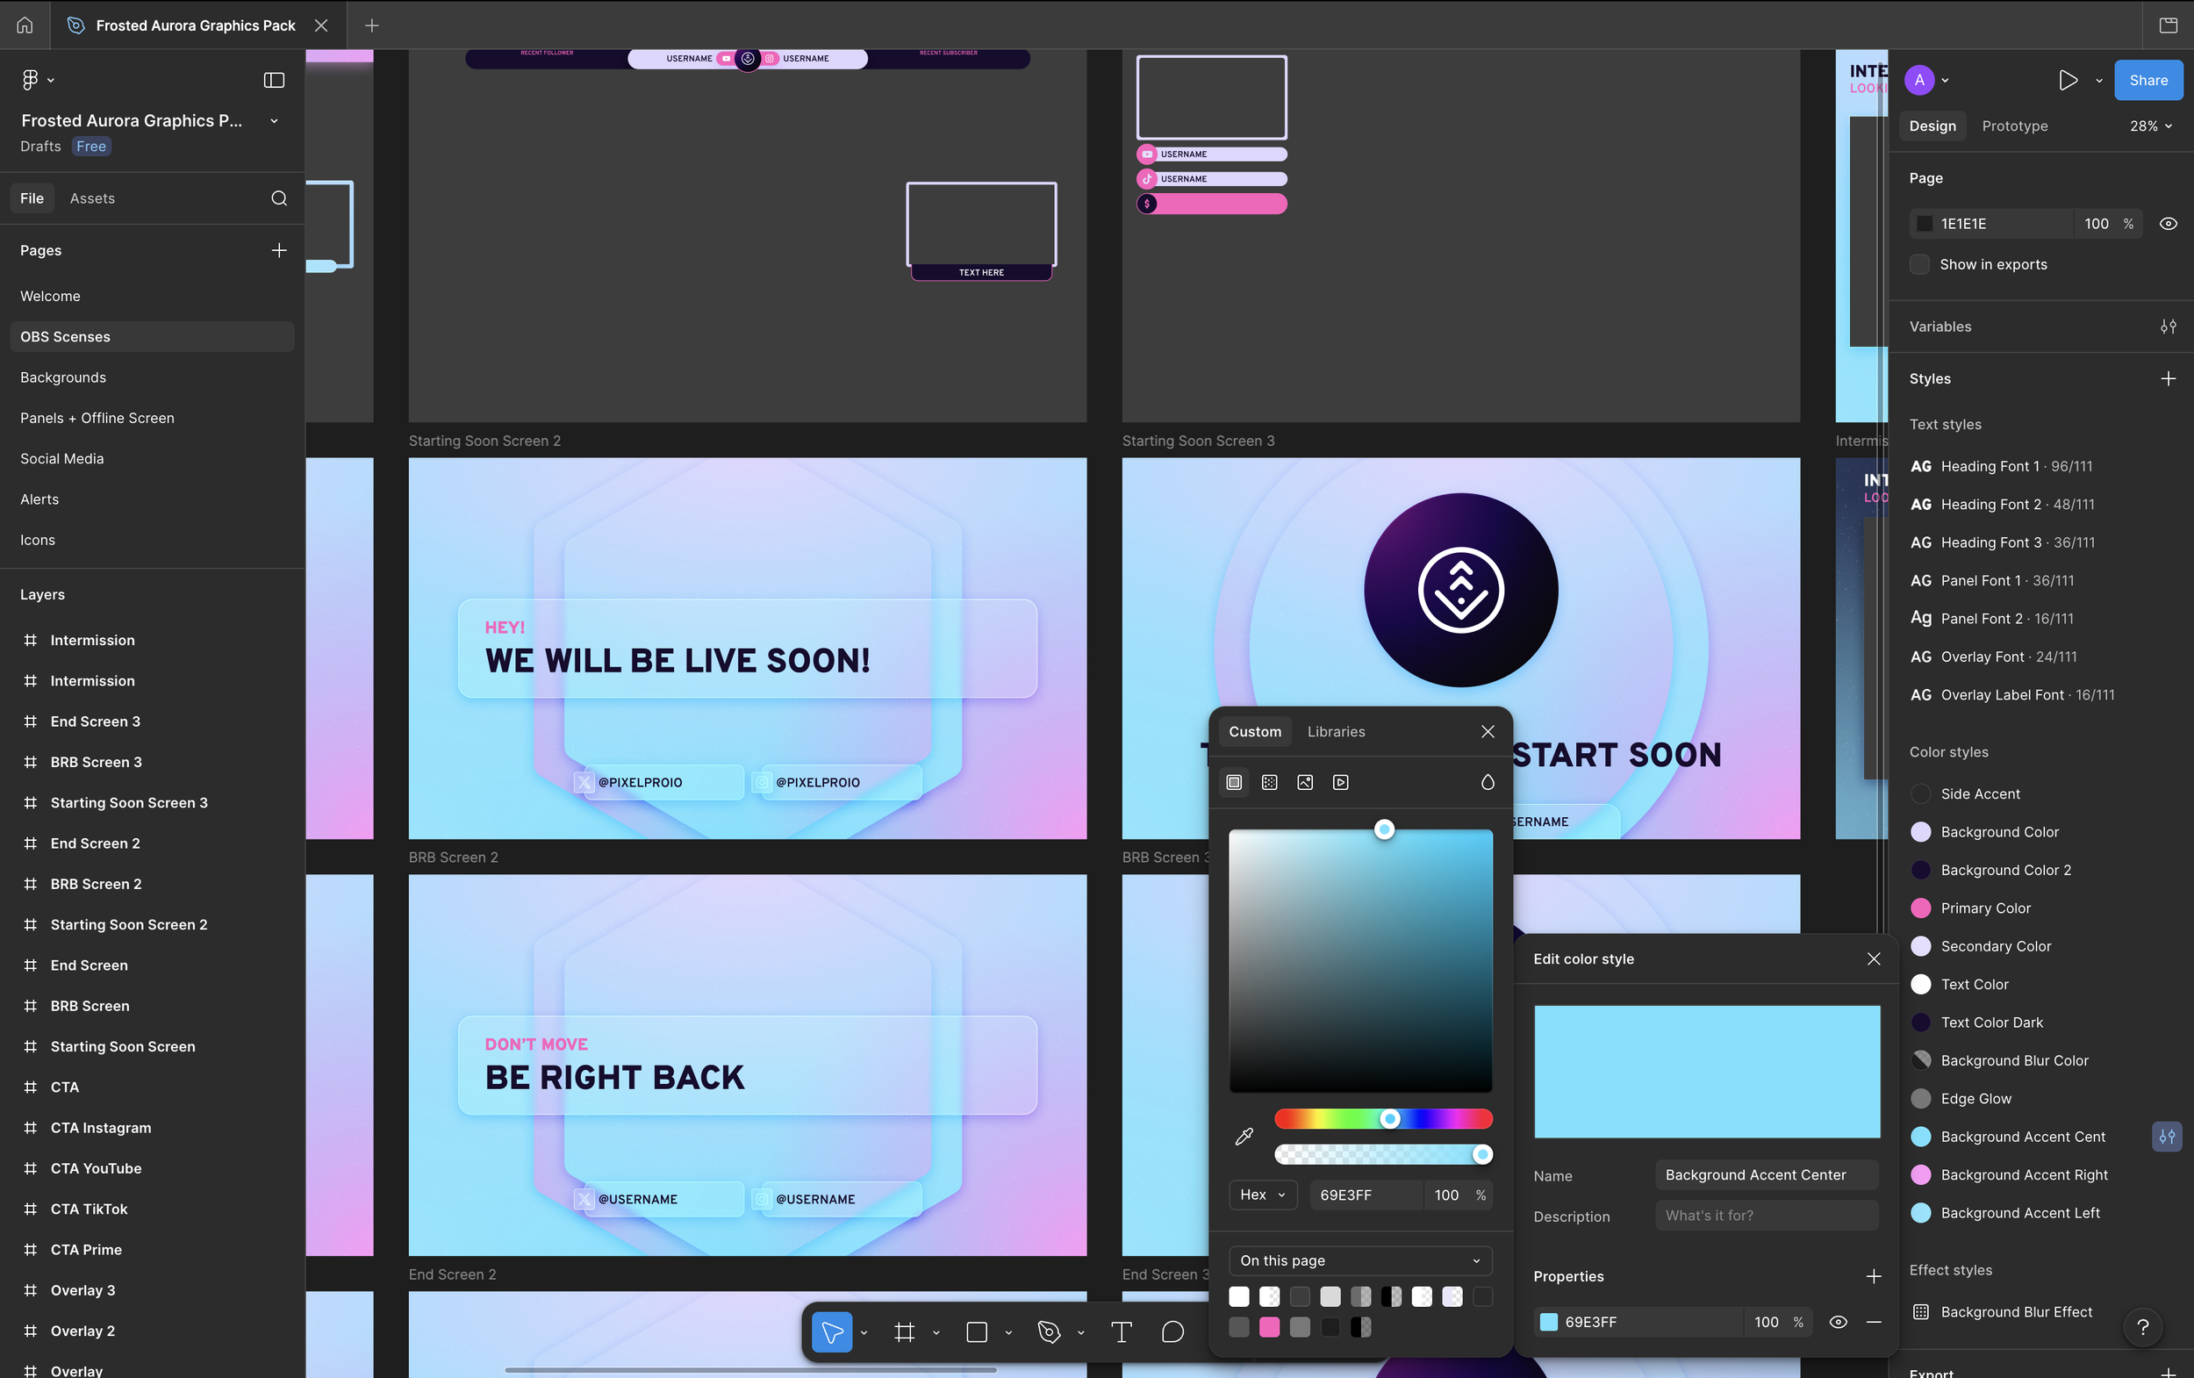
Task: Pick the eyedropper in color picker
Action: click(1244, 1137)
